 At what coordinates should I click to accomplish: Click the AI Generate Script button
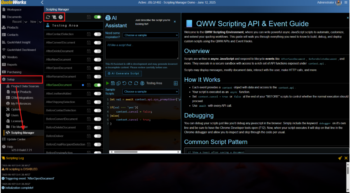pos(123,73)
